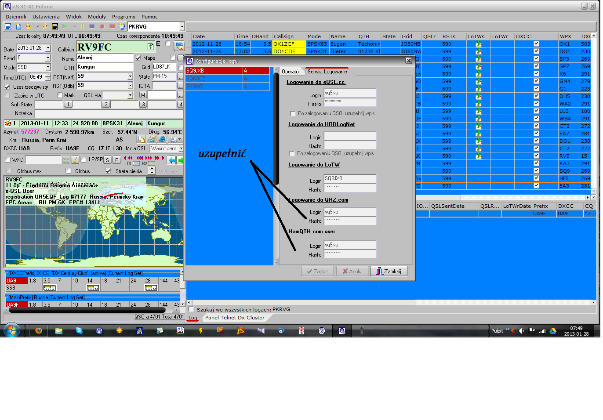Click the LoTWs upload icon in OK1ZCF row
The image size is (603, 420).
tap(479, 44)
